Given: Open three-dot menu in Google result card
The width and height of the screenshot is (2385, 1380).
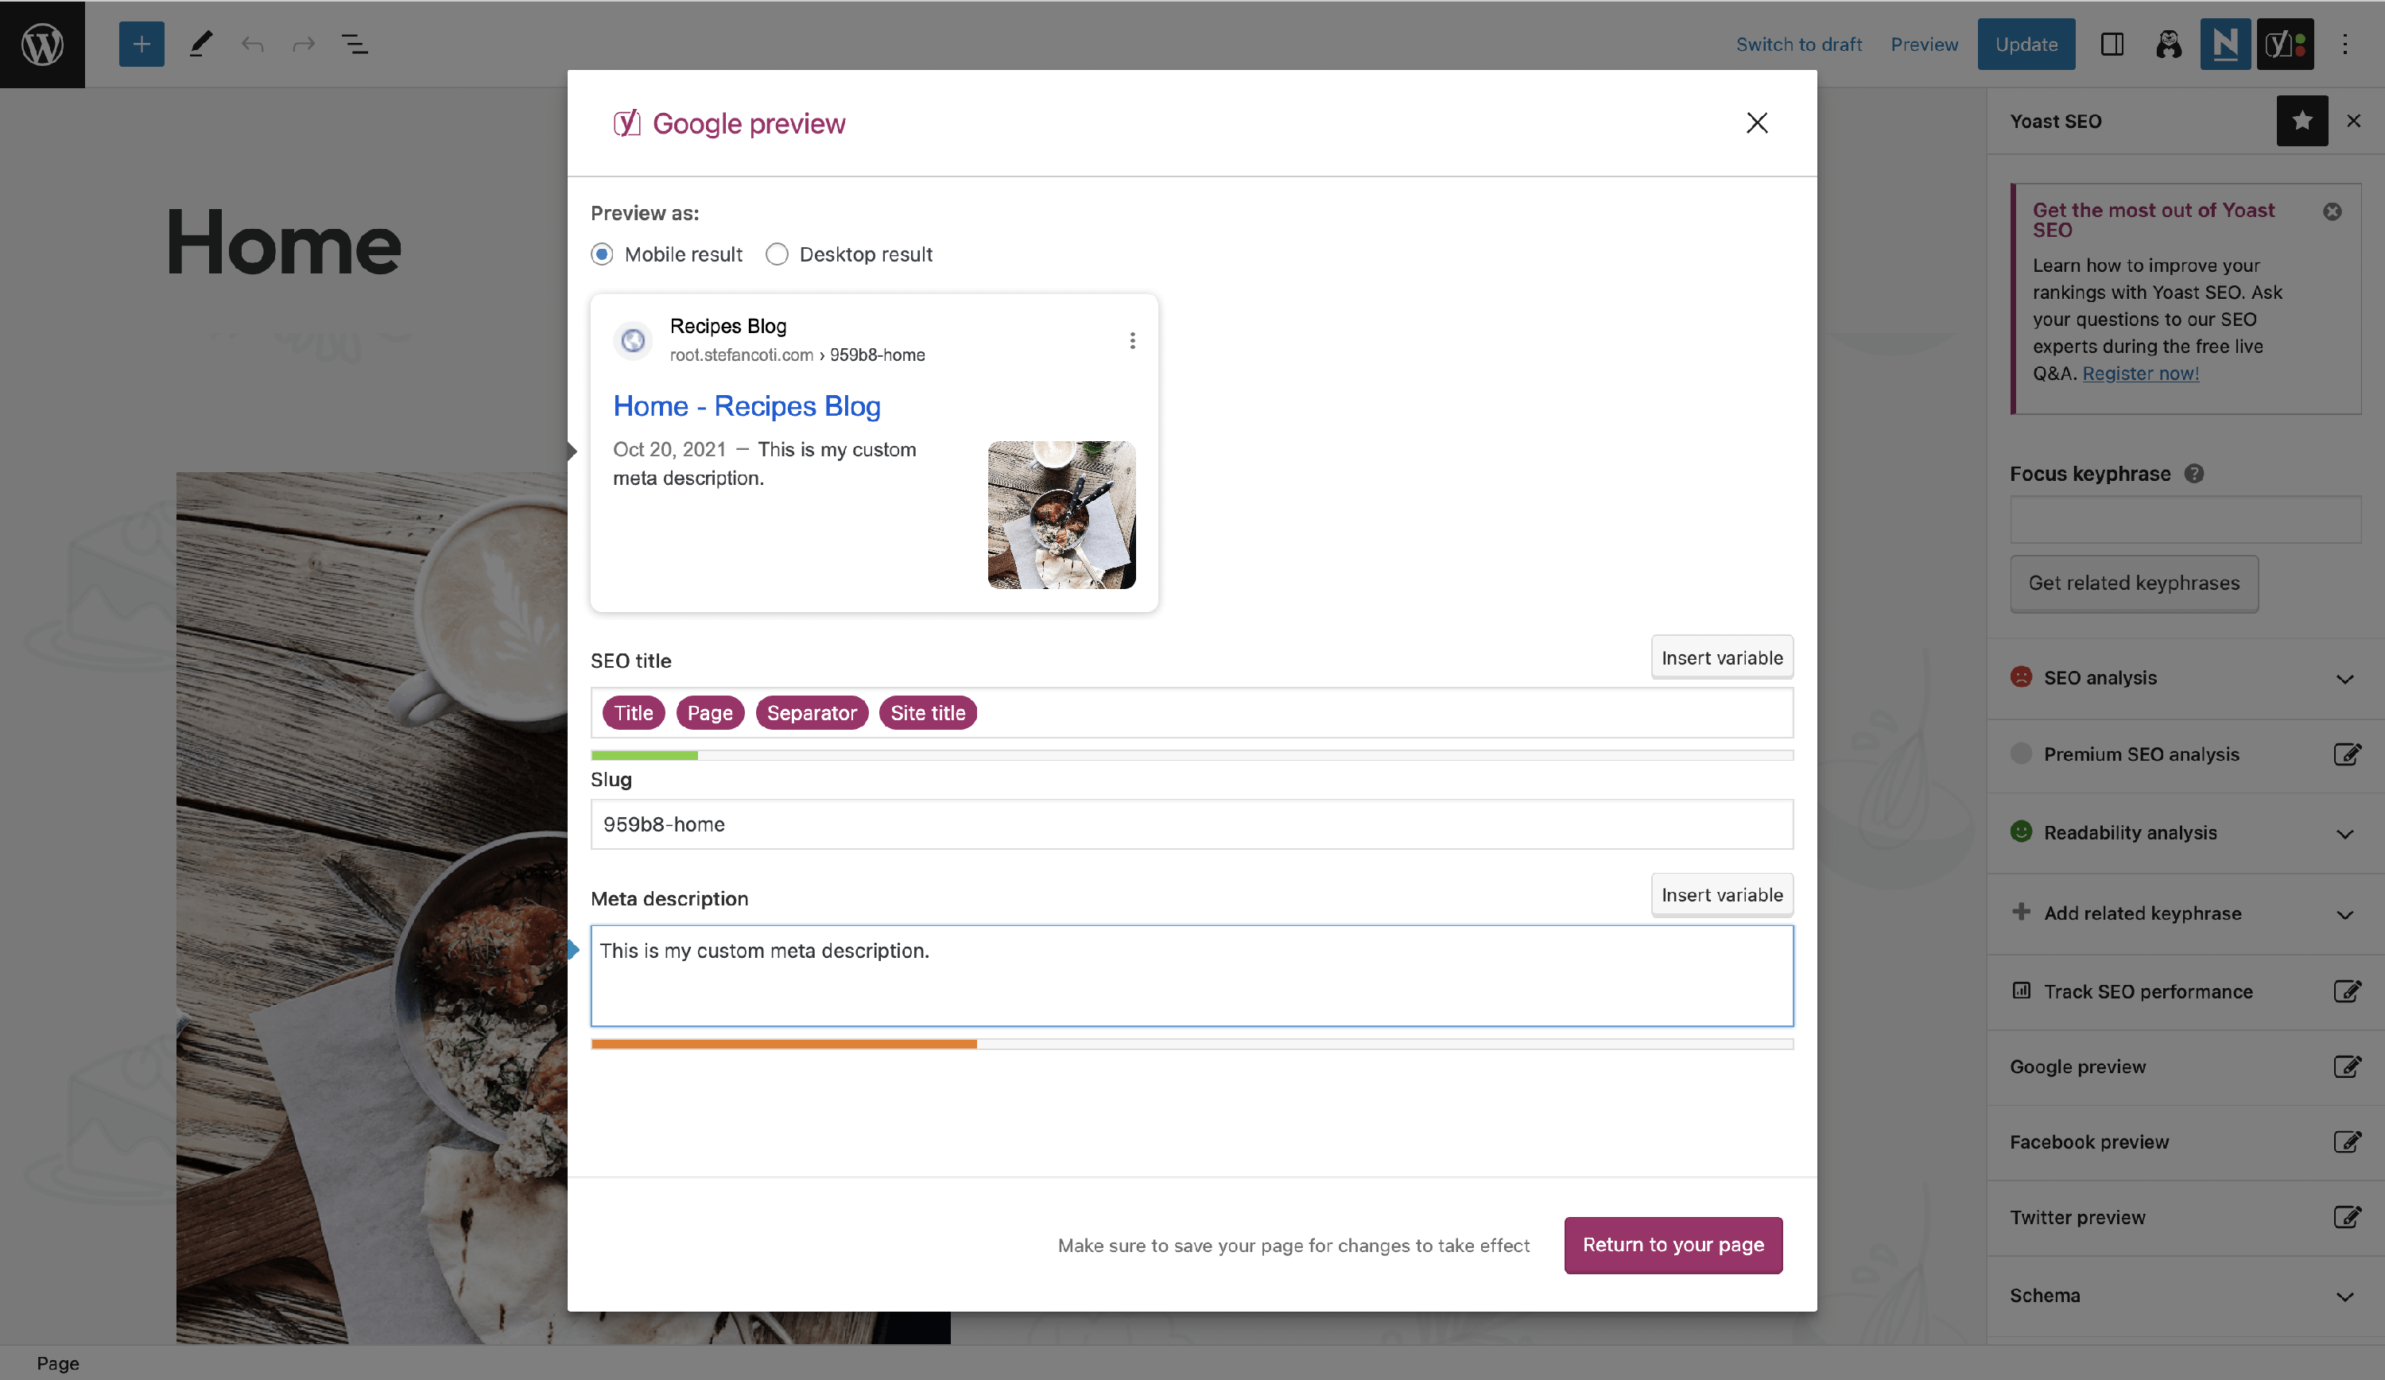Looking at the screenshot, I should click(1132, 341).
